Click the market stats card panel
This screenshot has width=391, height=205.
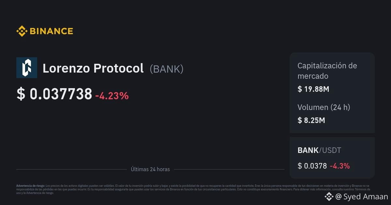point(332,93)
